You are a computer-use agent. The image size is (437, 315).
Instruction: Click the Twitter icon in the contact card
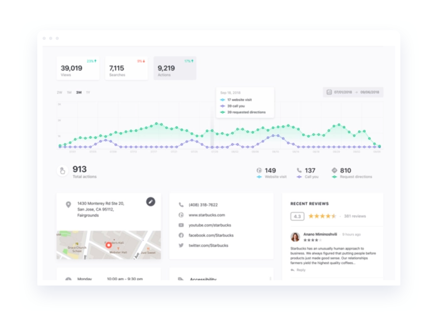181,245
